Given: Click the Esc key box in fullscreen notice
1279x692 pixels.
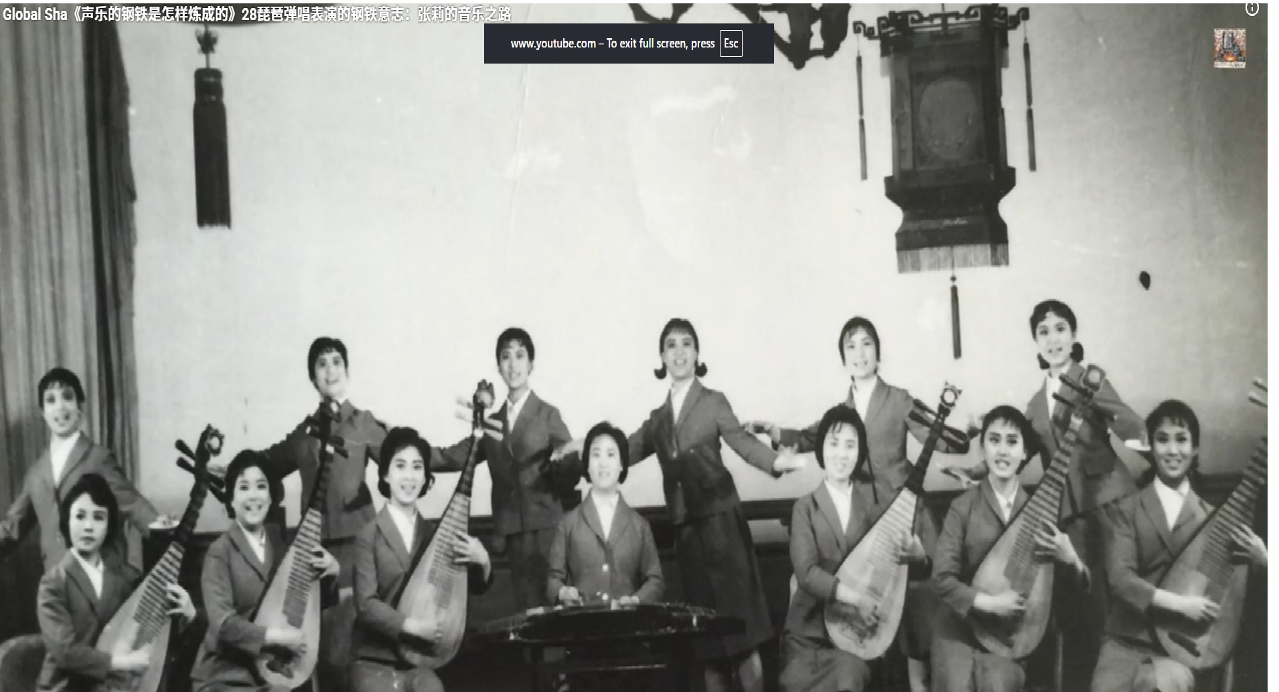Looking at the screenshot, I should pos(731,44).
